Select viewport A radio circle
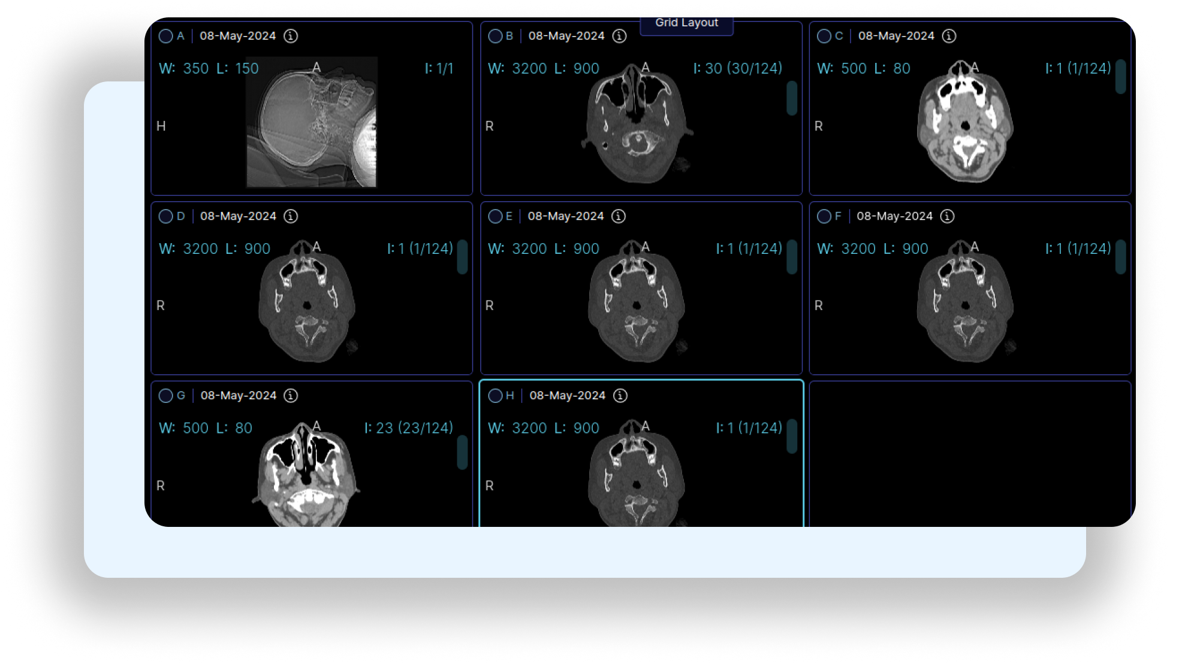 tap(166, 36)
